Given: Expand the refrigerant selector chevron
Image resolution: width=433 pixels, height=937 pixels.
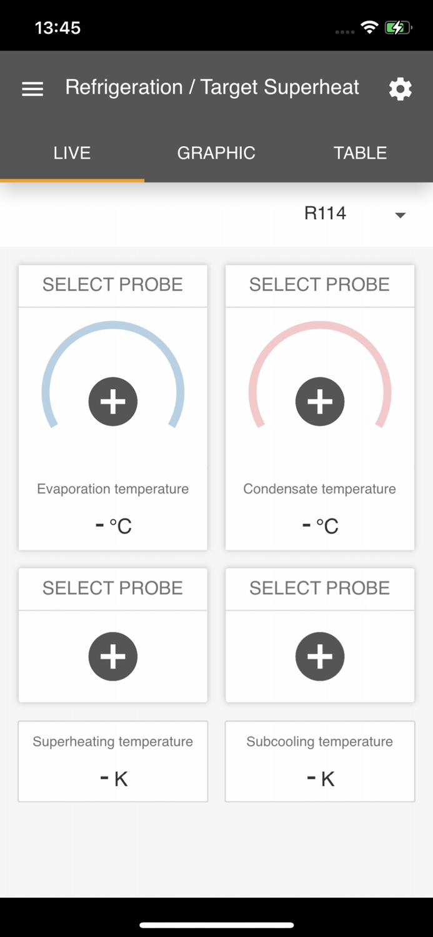Looking at the screenshot, I should point(401,215).
